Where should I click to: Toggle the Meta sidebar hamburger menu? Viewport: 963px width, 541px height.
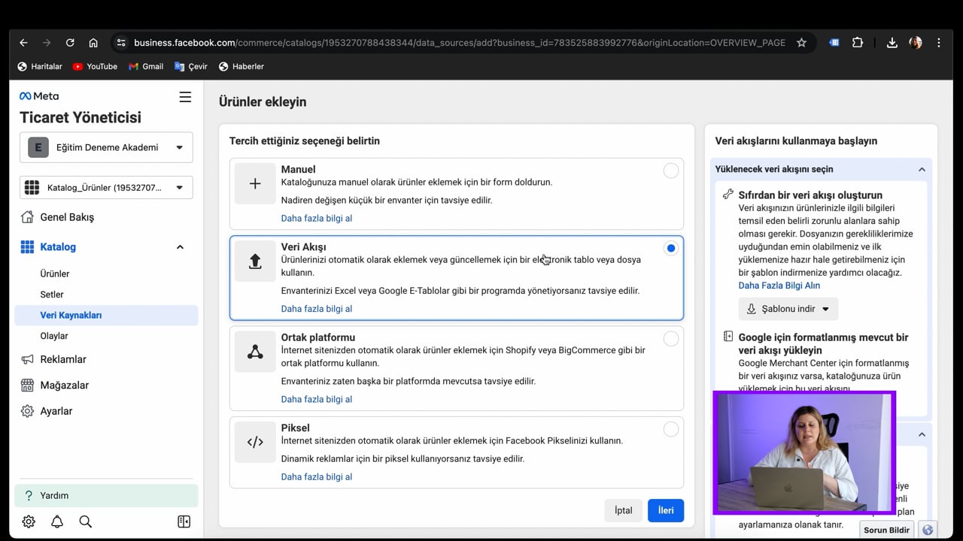coord(185,97)
